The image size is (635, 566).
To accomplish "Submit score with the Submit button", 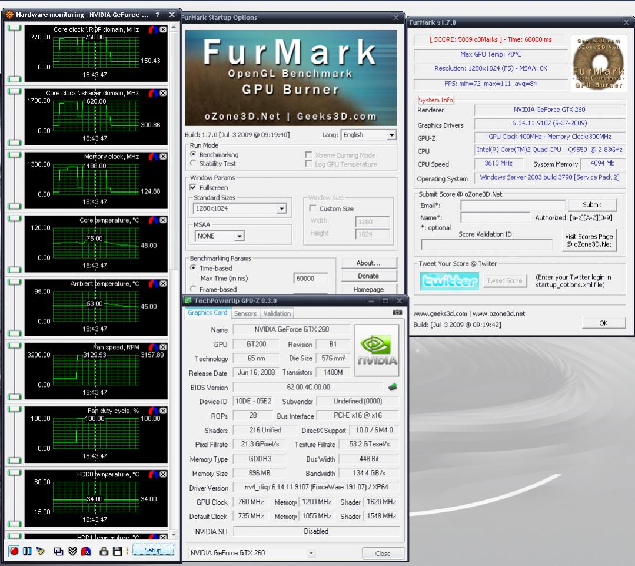I will pos(592,205).
